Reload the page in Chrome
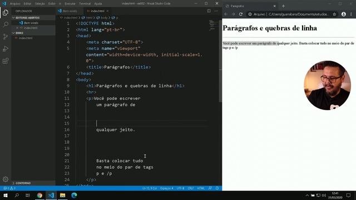The width and height of the screenshot is (356, 200). 241,14
